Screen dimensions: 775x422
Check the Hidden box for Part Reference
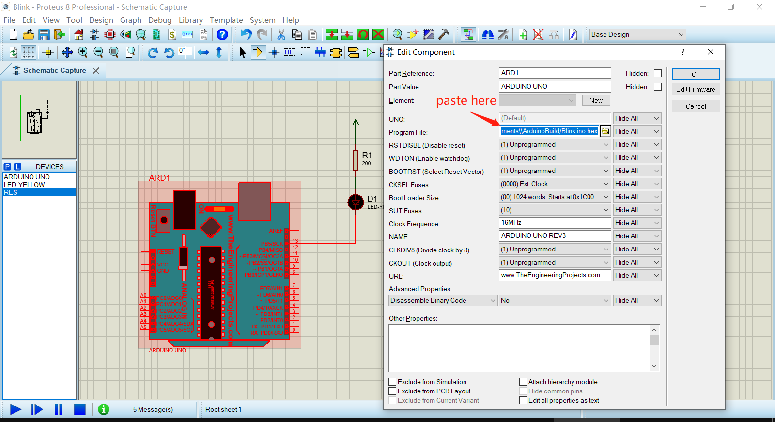tap(657, 73)
